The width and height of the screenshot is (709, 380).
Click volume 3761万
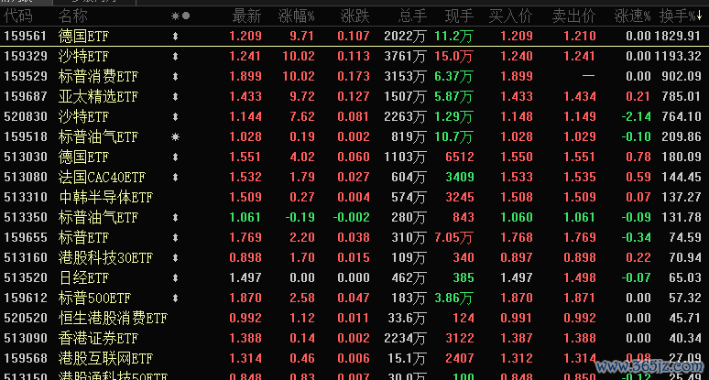click(x=405, y=56)
